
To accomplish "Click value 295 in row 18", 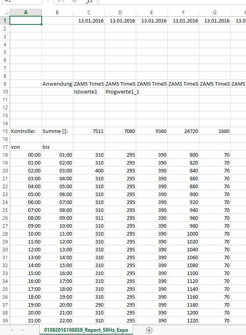I will point(120,155).
